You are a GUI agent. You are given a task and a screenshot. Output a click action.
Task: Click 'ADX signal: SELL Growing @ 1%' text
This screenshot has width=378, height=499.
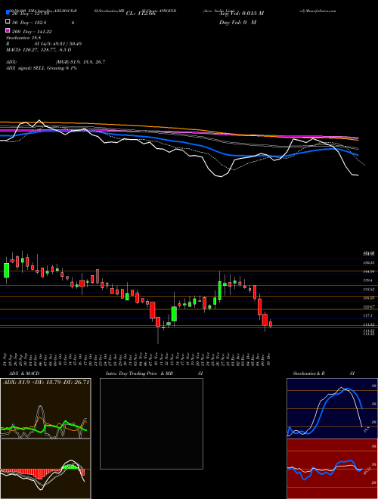[x=42, y=68]
